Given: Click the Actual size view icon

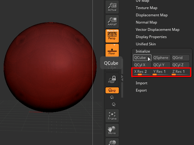Looking at the screenshot, I should pos(112,7).
